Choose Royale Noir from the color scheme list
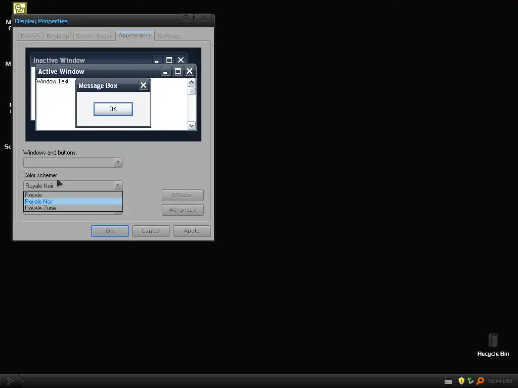 [73, 202]
